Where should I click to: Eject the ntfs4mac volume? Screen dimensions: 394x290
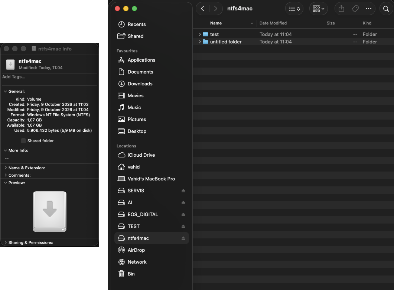(x=183, y=238)
